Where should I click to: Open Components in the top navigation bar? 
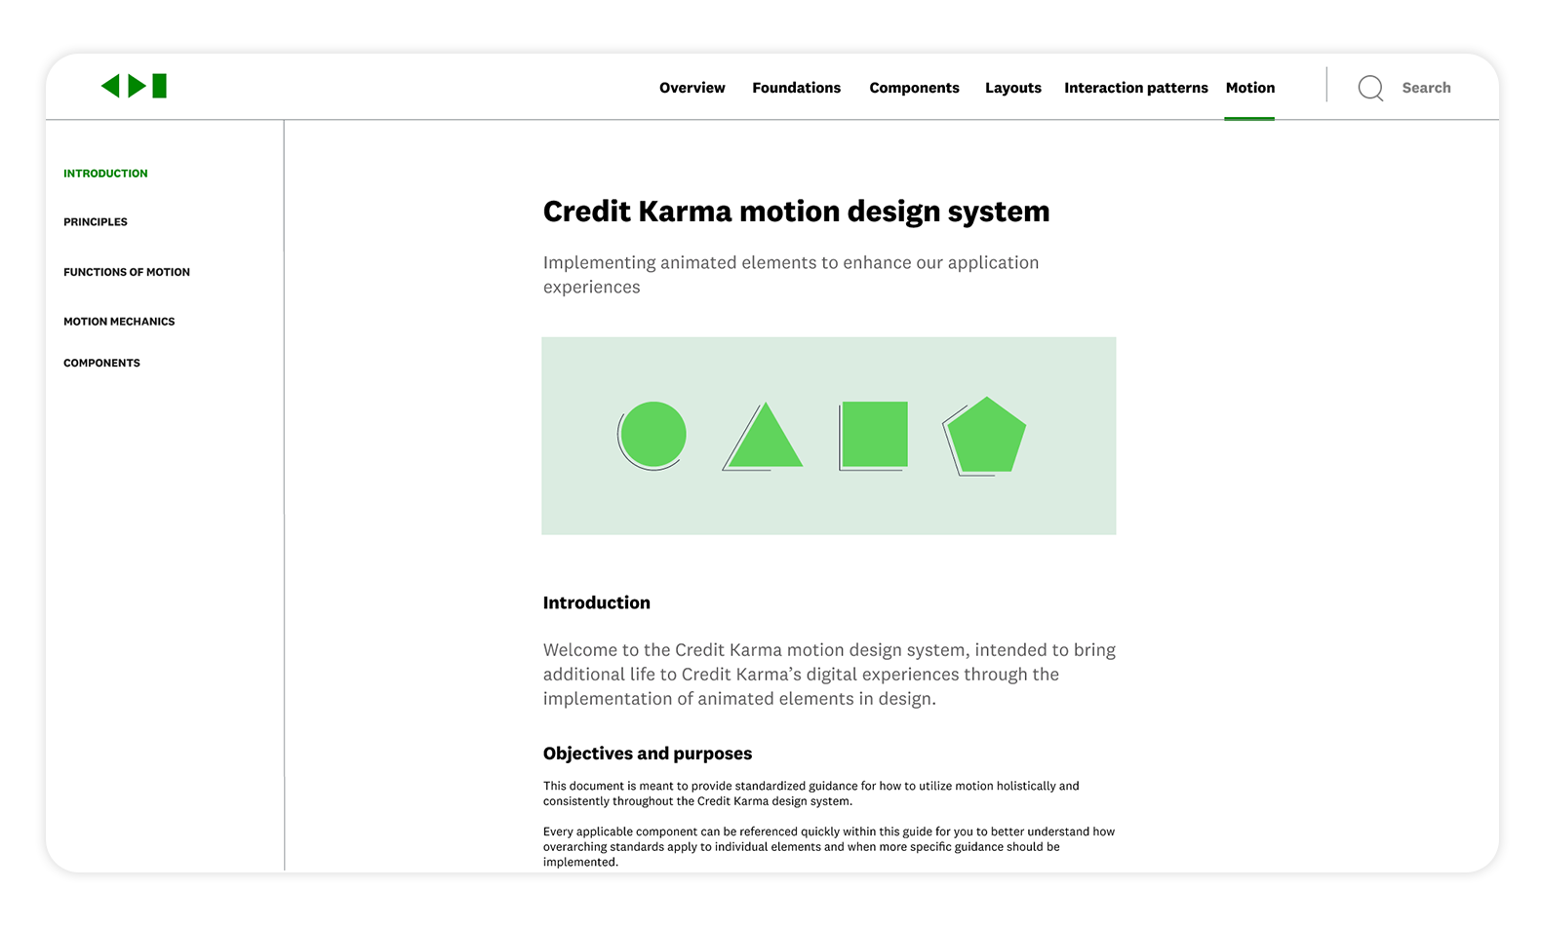pos(914,88)
